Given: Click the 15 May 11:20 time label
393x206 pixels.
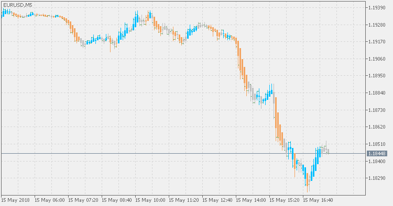Looking at the screenshot, I should (184, 200).
